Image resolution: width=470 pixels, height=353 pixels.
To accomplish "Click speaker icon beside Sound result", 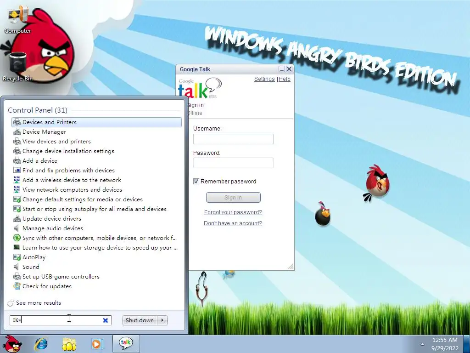I will coord(17,267).
